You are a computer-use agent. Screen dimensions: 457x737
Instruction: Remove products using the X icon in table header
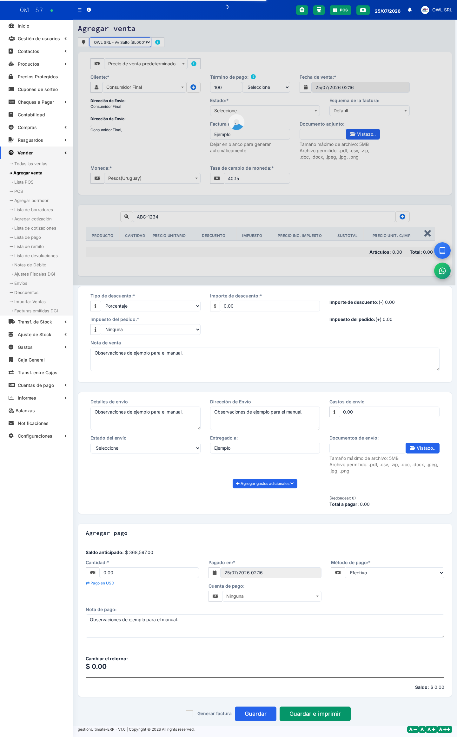coord(427,233)
